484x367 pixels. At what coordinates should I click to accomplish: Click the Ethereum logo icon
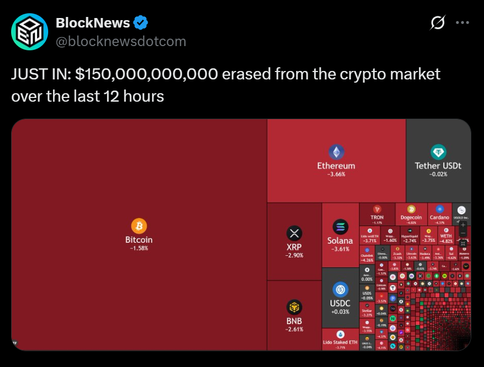point(336,153)
